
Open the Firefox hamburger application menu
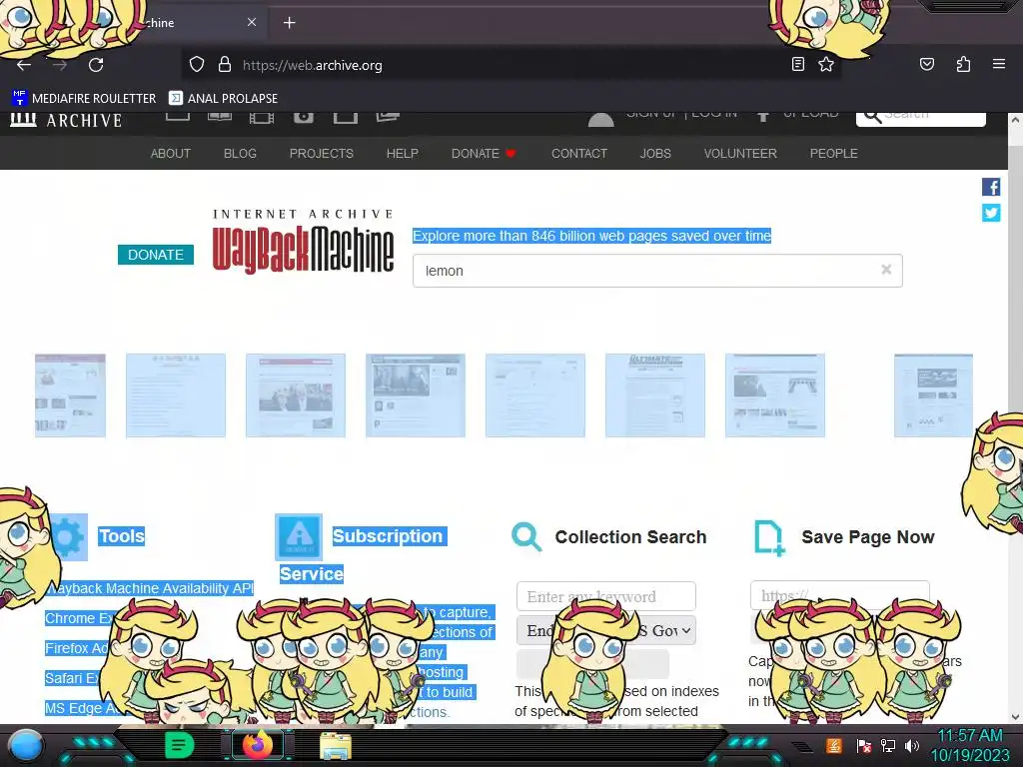pyautogui.click(x=999, y=64)
